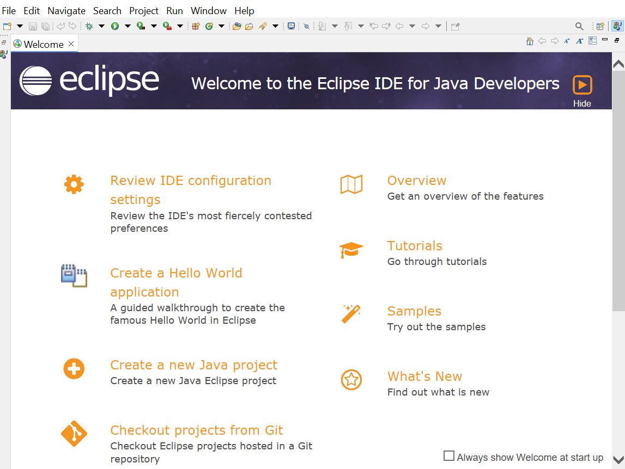Open the Search menu
Viewport: 625px width, 469px height.
pos(107,11)
